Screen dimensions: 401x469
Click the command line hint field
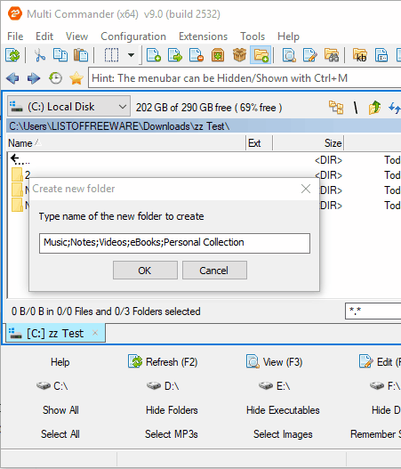pyautogui.click(x=245, y=77)
